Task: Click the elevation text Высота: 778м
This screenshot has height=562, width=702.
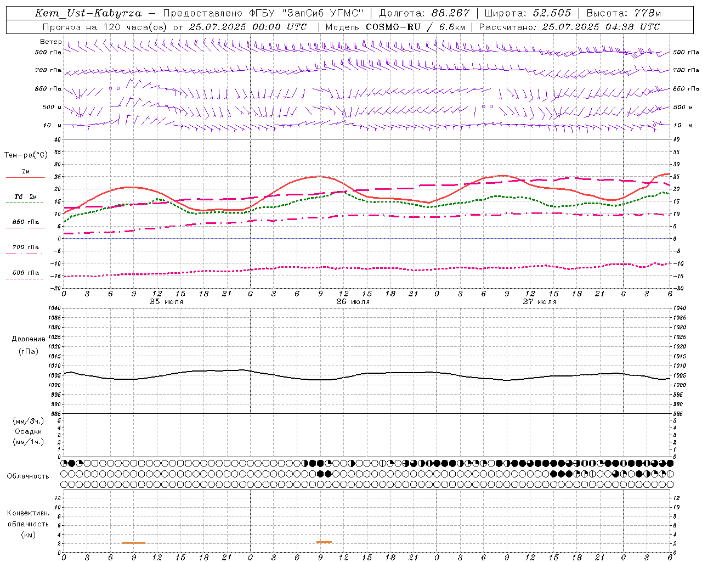Action: [624, 13]
